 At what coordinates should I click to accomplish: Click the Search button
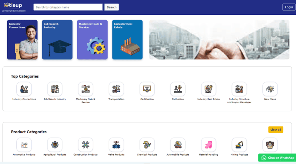(x=112, y=7)
